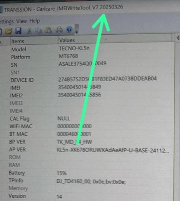Screen dimensions: 180x201
Task: Open the Help menu
Action: pyautogui.click(x=35, y=21)
